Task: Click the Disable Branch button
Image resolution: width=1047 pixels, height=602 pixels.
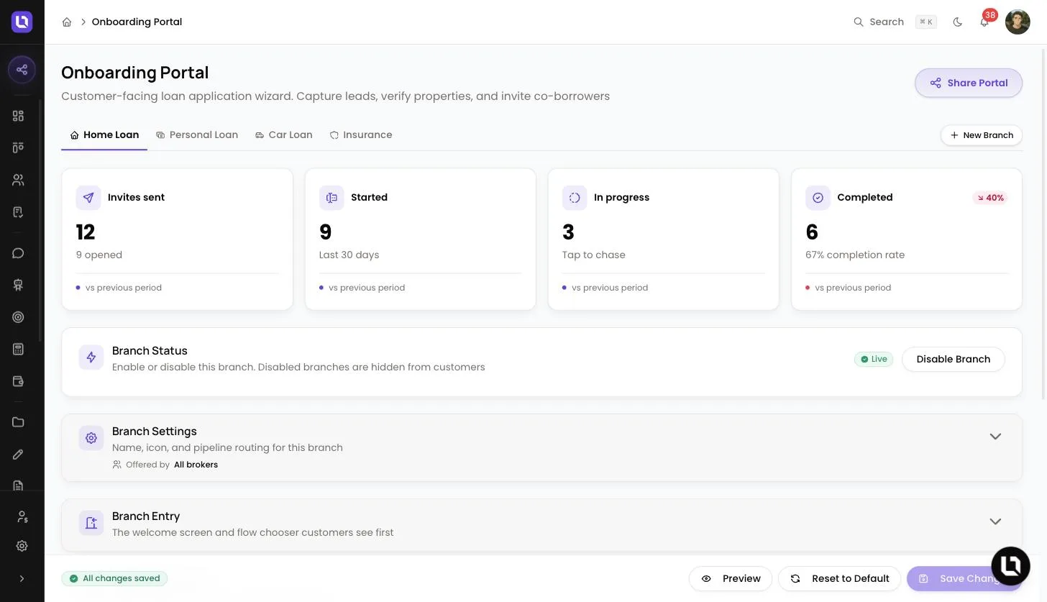Action: coord(954,359)
